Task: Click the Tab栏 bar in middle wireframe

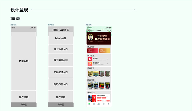Action: pyautogui.click(x=61, y=104)
